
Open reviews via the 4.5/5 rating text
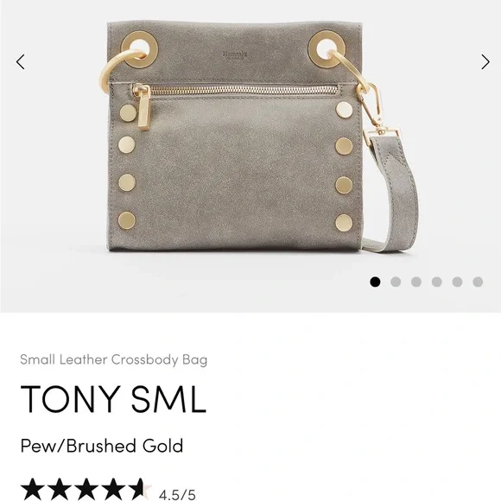coord(177,494)
